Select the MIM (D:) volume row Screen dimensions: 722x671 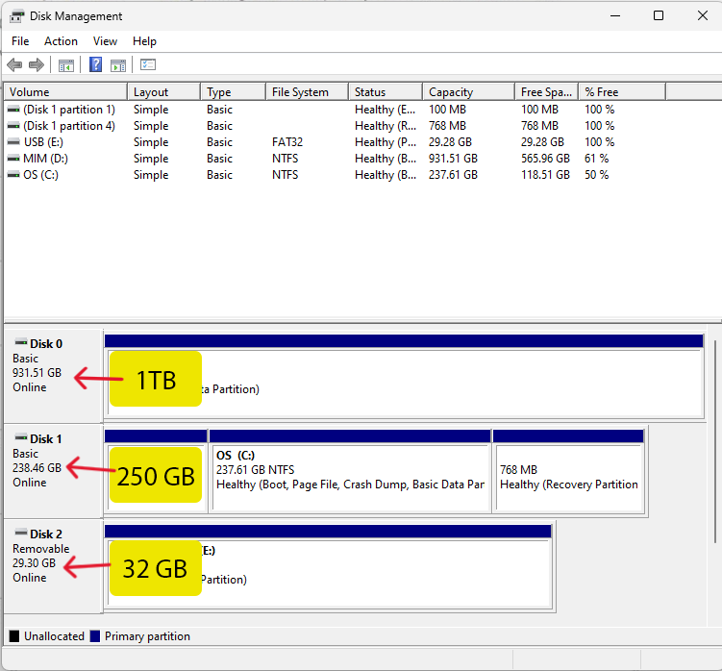335,159
